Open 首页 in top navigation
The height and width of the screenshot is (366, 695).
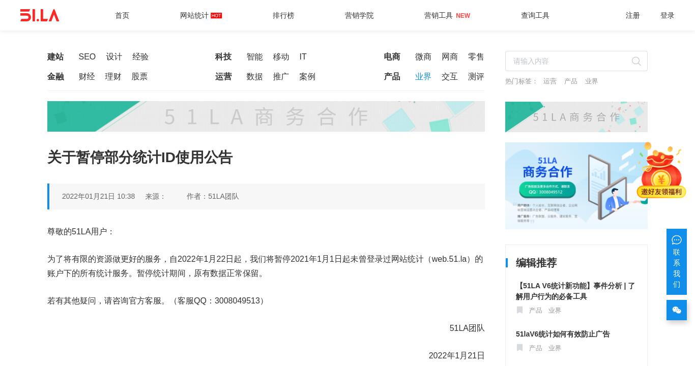click(122, 15)
